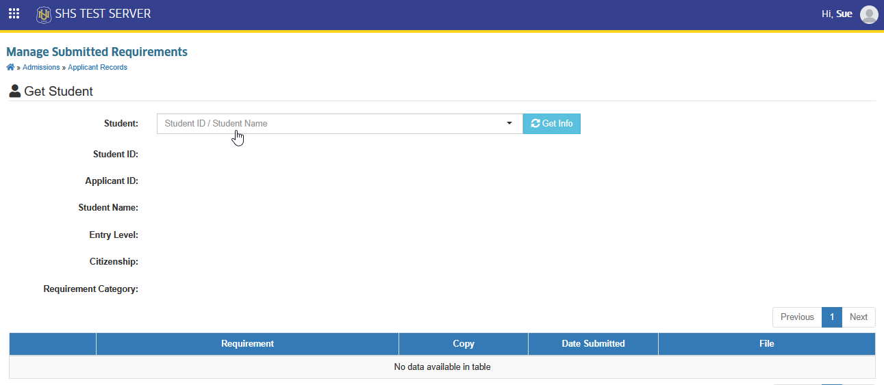Click the Applicant ID label

click(x=112, y=181)
